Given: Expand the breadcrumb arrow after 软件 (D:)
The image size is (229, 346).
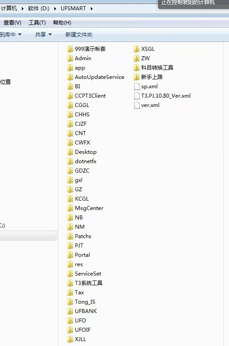Looking at the screenshot, I should click(55, 8).
